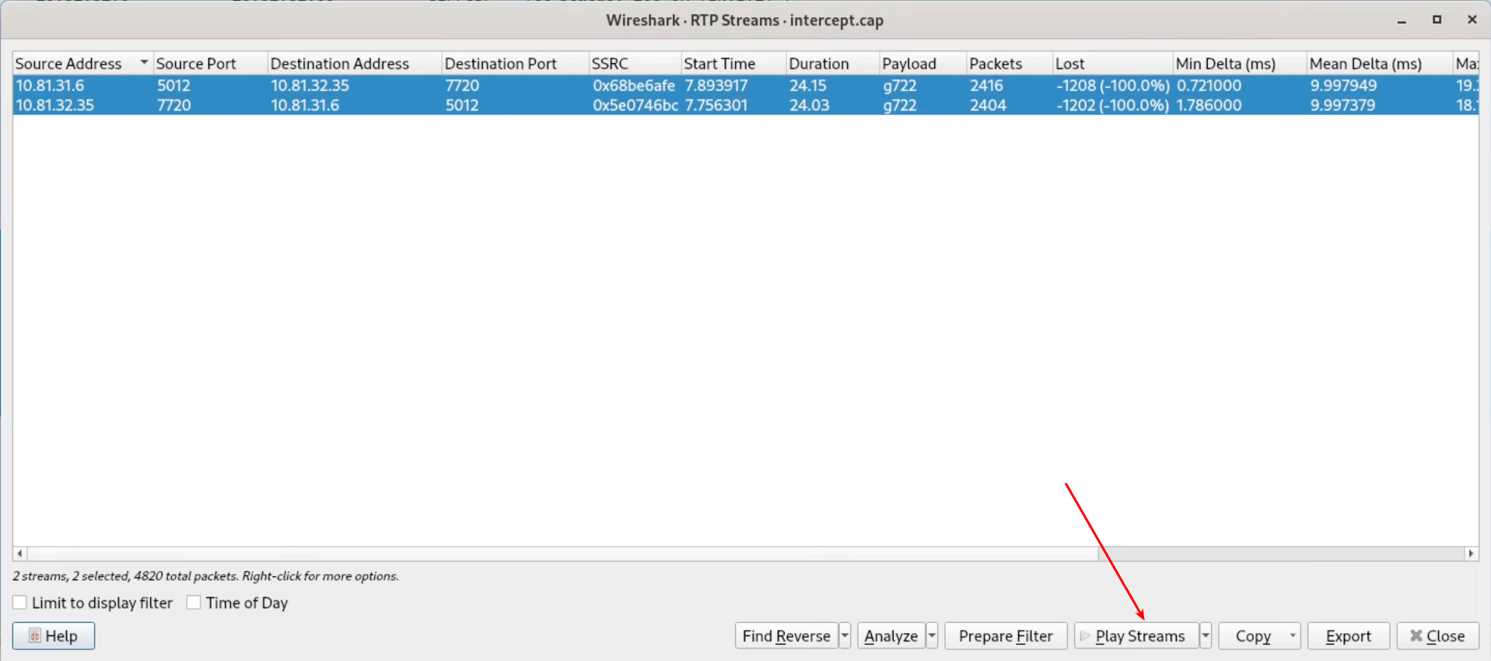The image size is (1491, 661).
Task: Click lost value -1208 (-100.0%)
Action: [x=1113, y=86]
